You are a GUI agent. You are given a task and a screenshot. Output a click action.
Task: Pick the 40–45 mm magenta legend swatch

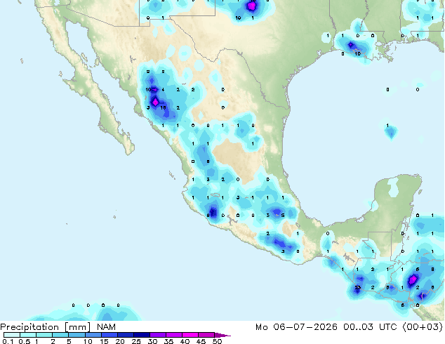pyautogui.click(x=190, y=335)
